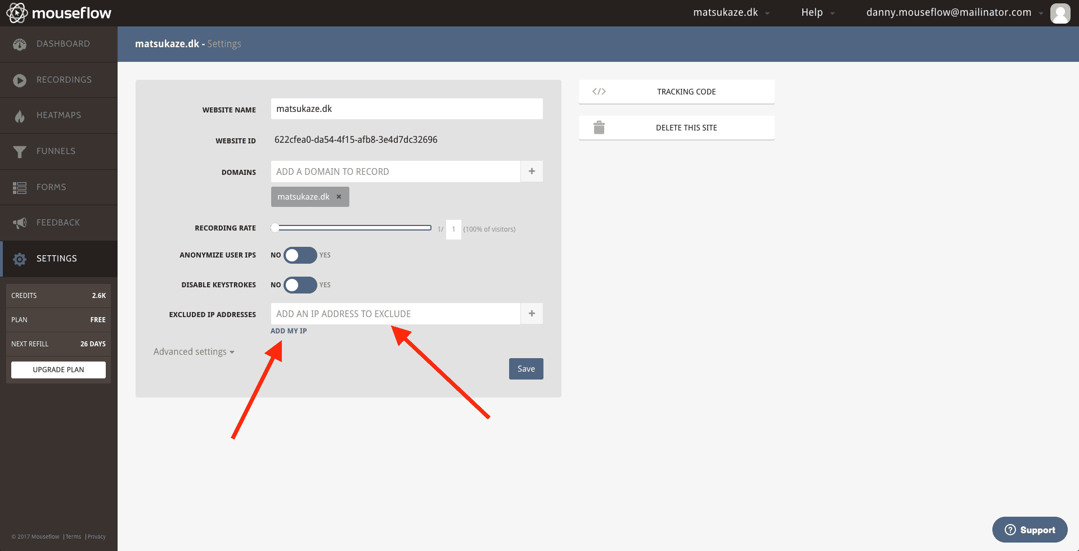Click the Funnels filter icon
This screenshot has height=551, width=1079.
[20, 151]
